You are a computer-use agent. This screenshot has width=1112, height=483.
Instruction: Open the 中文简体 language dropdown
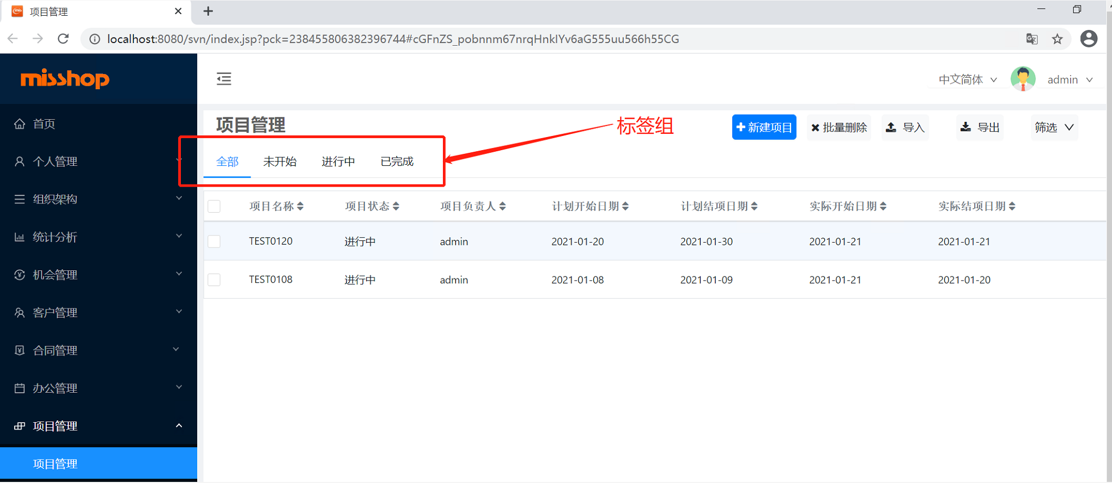point(968,79)
